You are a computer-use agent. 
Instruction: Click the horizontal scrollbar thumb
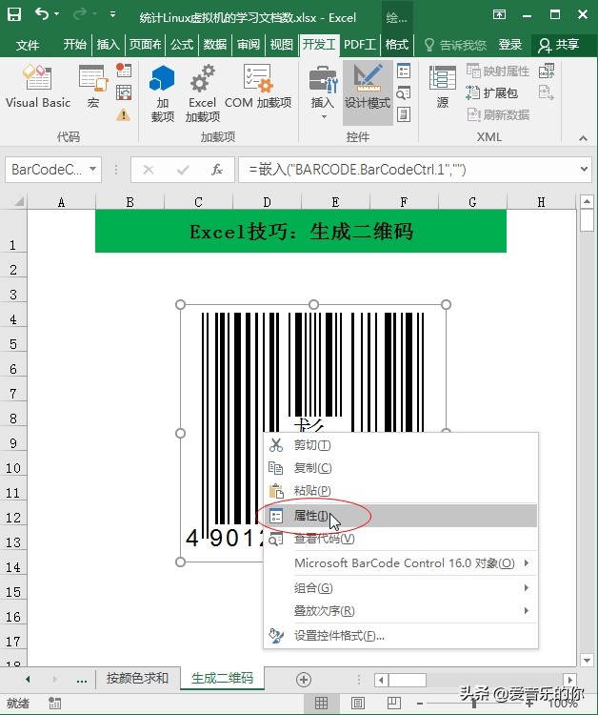(x=408, y=681)
